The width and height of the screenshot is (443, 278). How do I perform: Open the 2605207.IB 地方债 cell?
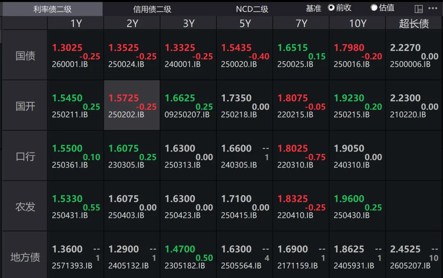tap(414, 257)
